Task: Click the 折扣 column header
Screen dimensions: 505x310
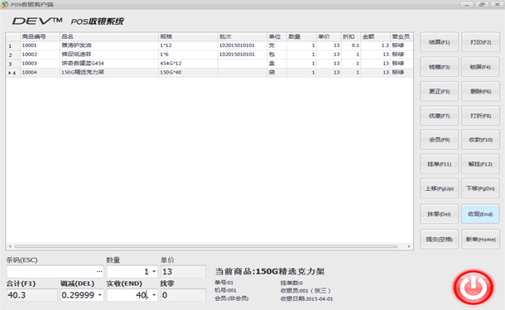Action: click(351, 36)
